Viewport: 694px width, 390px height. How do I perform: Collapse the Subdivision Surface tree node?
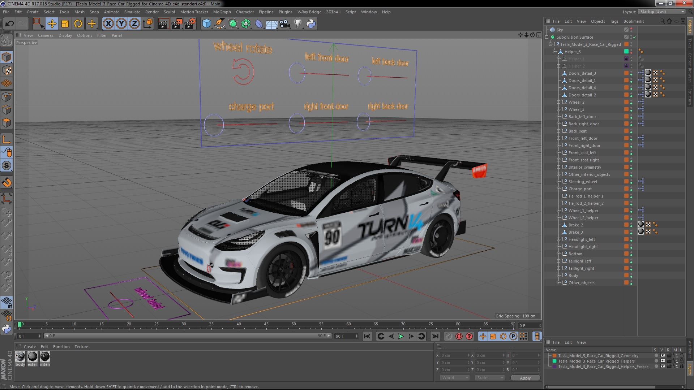click(x=547, y=37)
